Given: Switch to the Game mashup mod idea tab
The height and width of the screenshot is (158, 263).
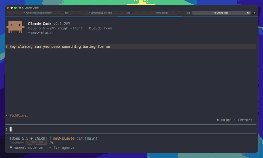Looking at the screenshot, I should (x=100, y=13).
